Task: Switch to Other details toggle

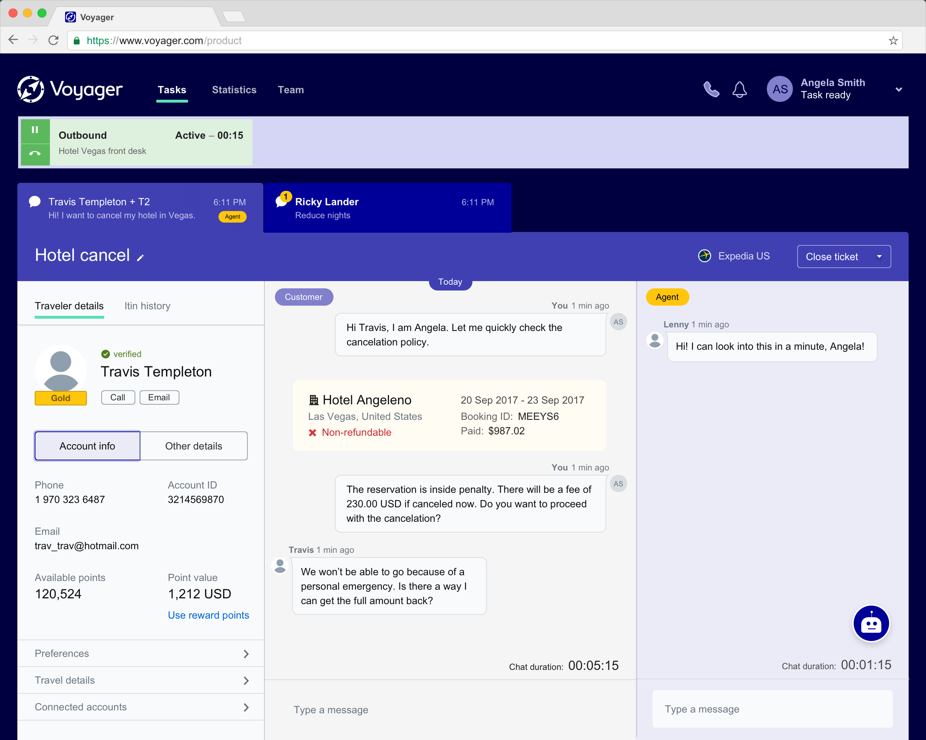Action: (194, 446)
